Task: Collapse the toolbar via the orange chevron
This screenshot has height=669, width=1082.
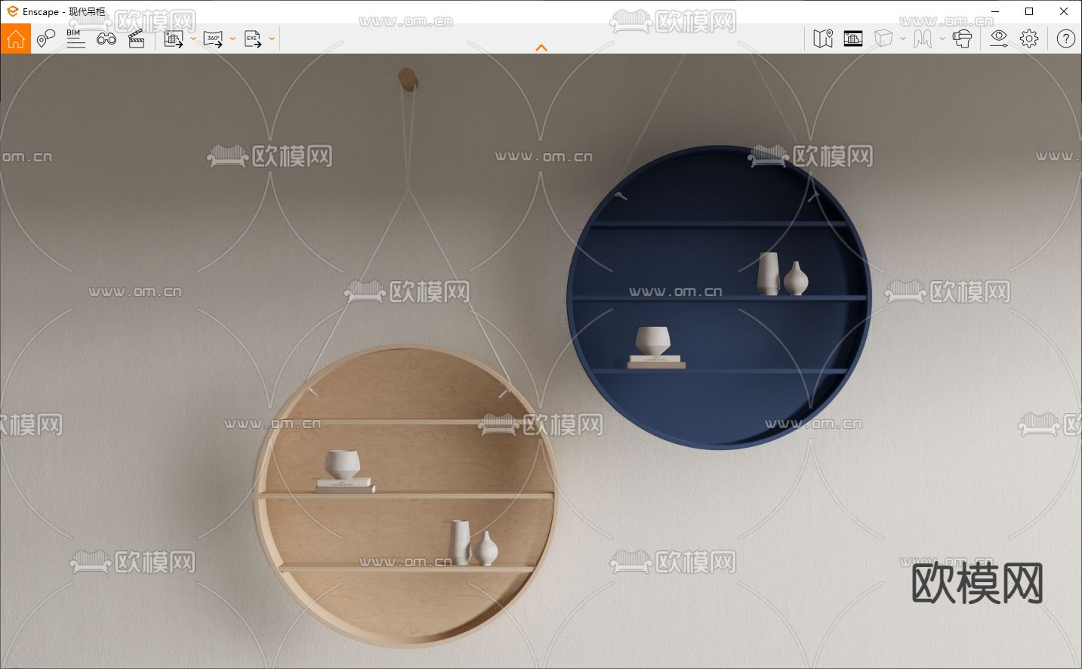Action: click(541, 48)
